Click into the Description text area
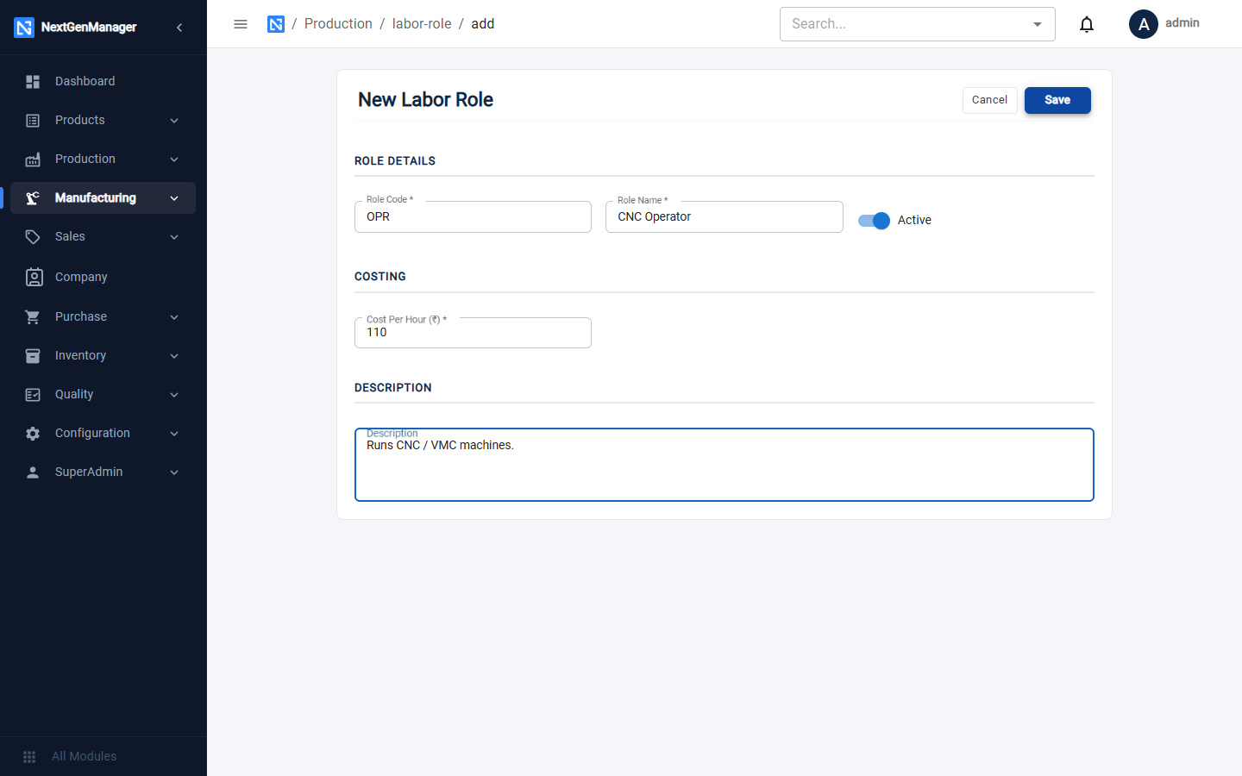This screenshot has width=1242, height=776. click(724, 465)
